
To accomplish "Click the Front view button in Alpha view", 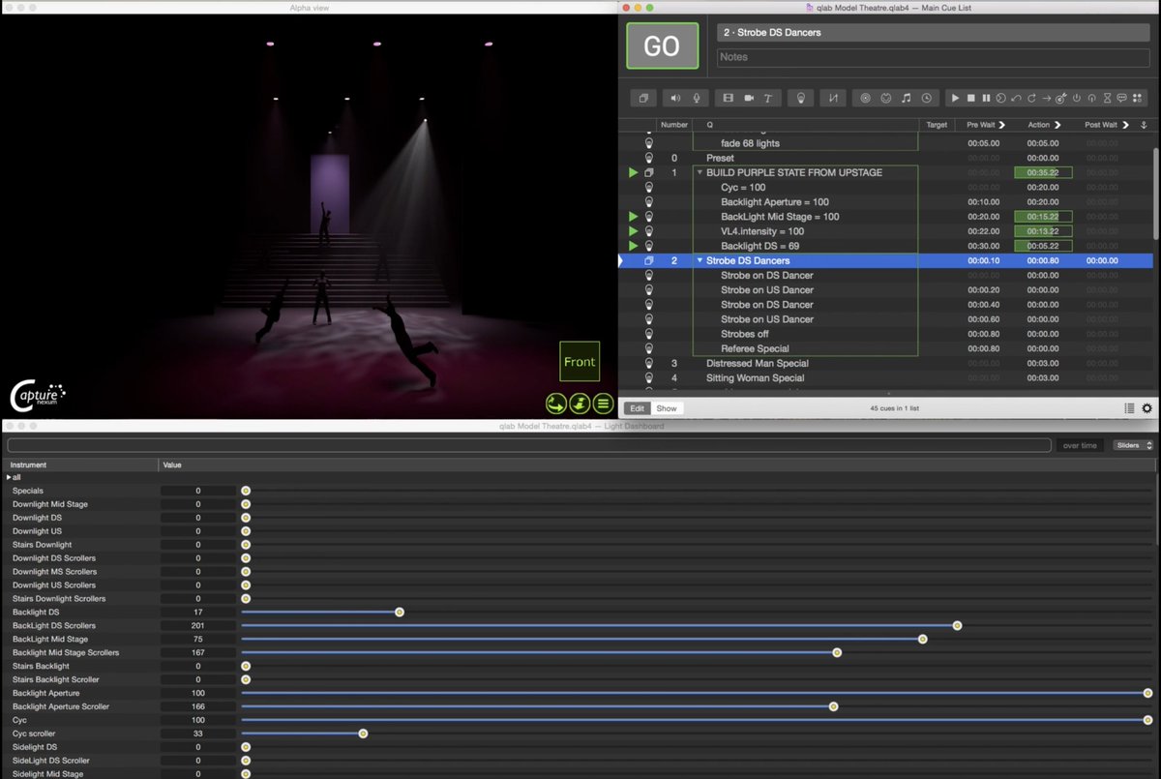I will pos(580,362).
